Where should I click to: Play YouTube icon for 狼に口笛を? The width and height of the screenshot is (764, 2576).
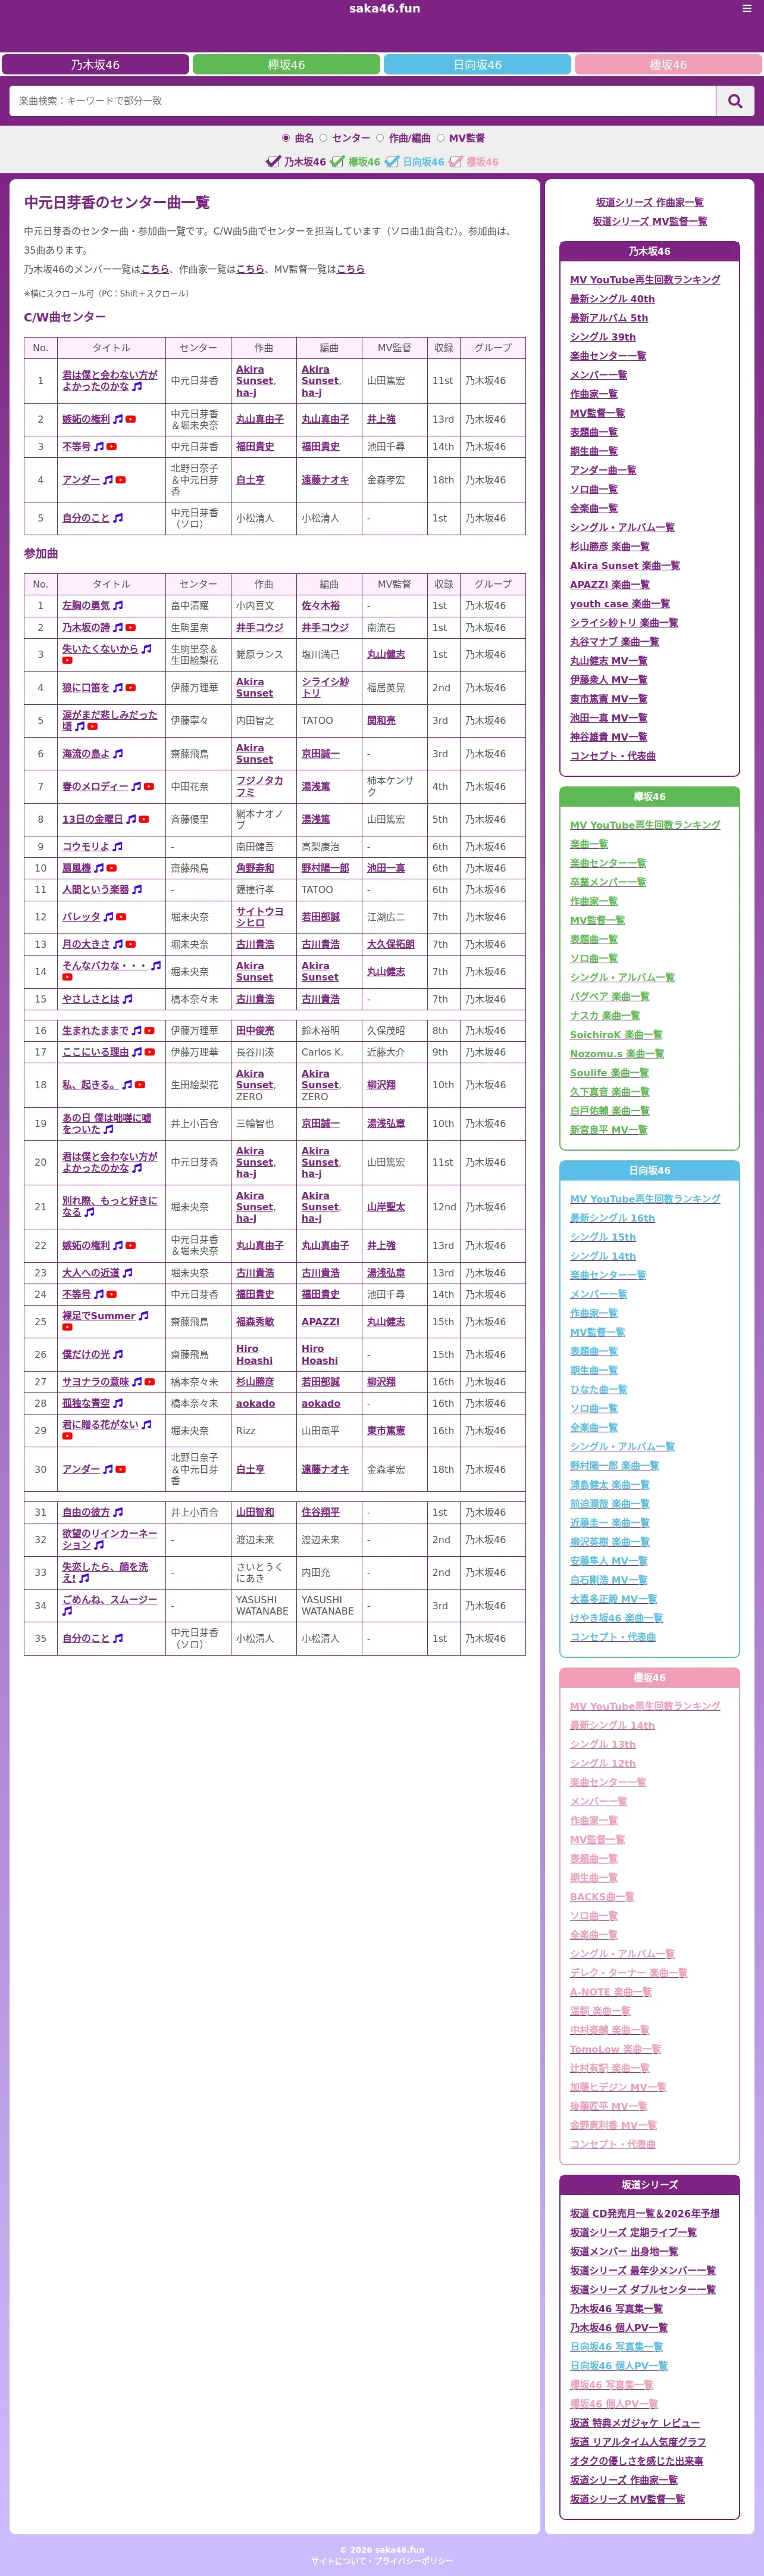pos(130,688)
